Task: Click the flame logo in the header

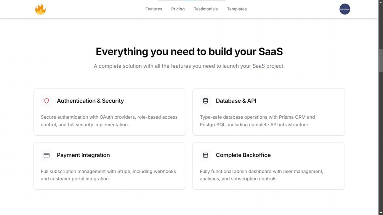Action: pos(40,9)
